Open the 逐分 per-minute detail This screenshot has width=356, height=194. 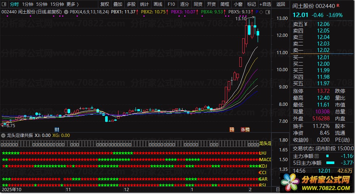coord(185,4)
